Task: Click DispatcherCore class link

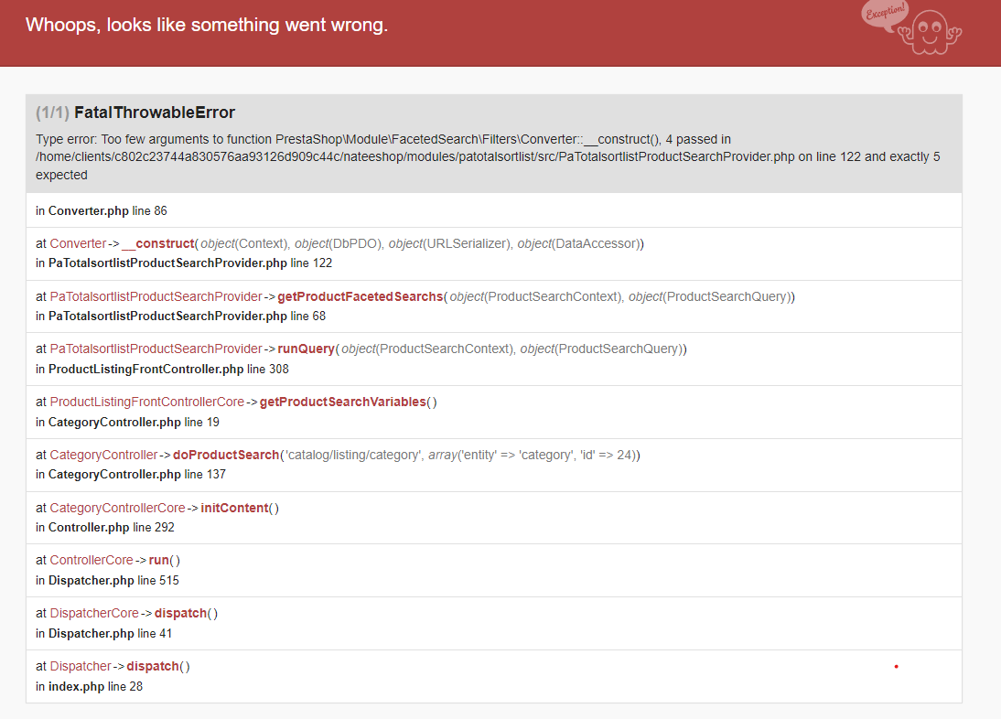Action: pyautogui.click(x=94, y=613)
